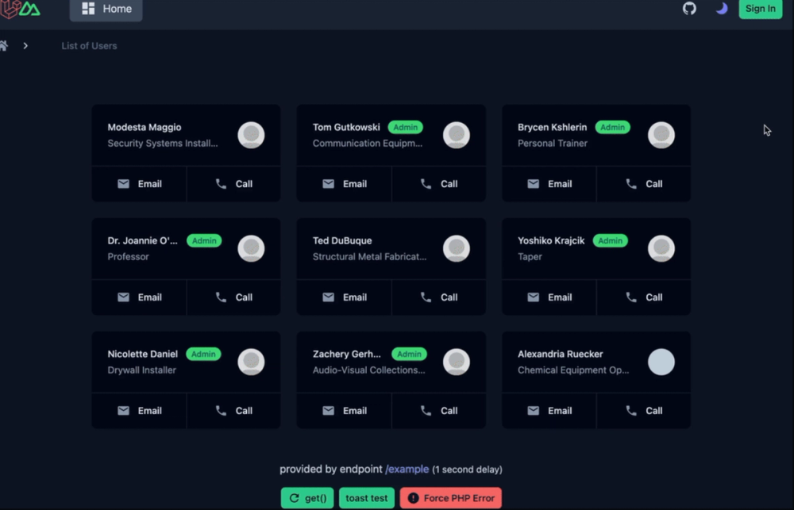Click the name Yoshiko Krajcik

[x=551, y=240]
